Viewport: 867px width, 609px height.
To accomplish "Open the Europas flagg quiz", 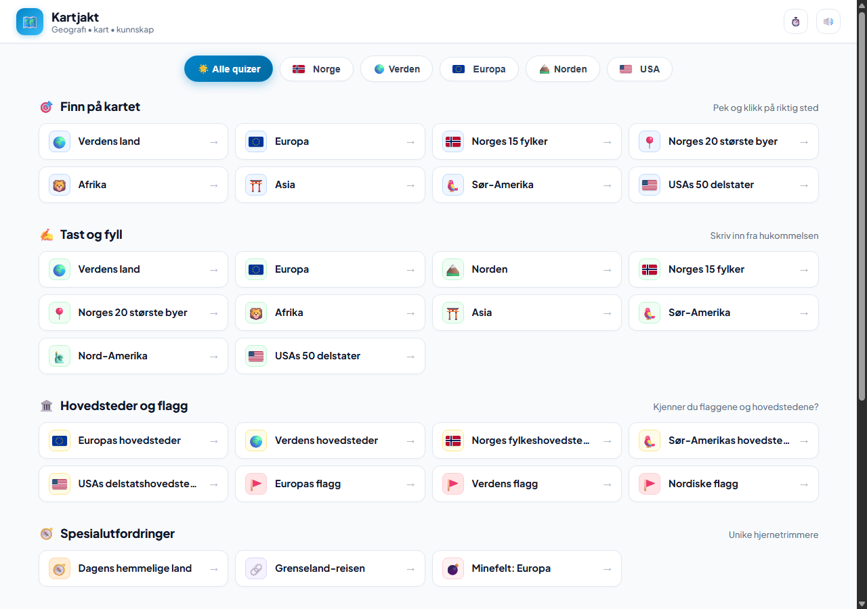I will pos(330,484).
